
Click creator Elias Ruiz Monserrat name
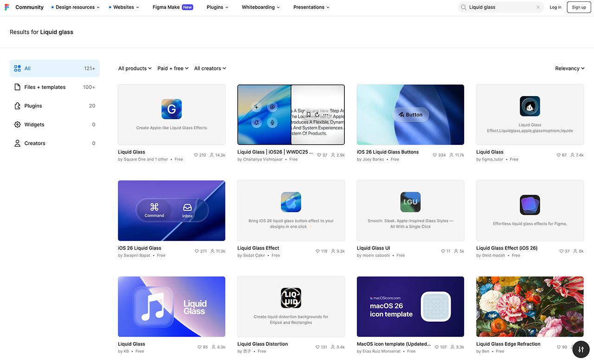click(381, 351)
